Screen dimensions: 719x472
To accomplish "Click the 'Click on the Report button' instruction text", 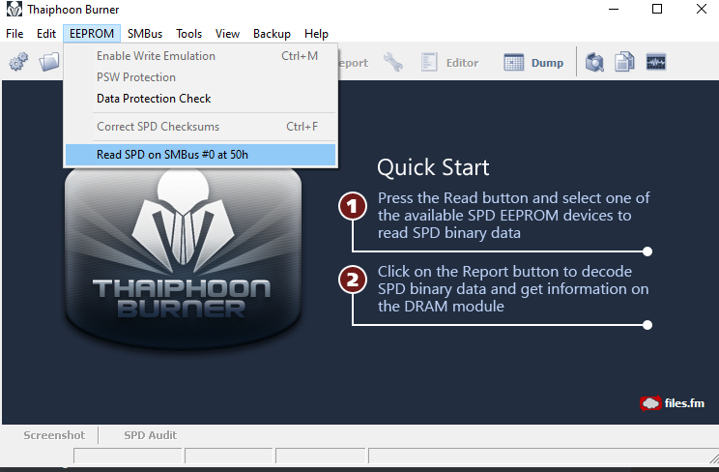I will 513,289.
